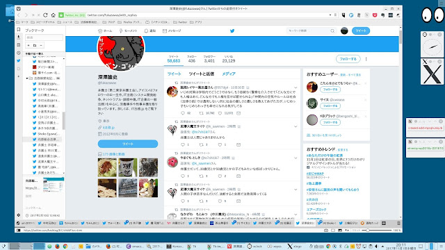Open the #あなただけの午後の紅茶 trend

point(325,156)
